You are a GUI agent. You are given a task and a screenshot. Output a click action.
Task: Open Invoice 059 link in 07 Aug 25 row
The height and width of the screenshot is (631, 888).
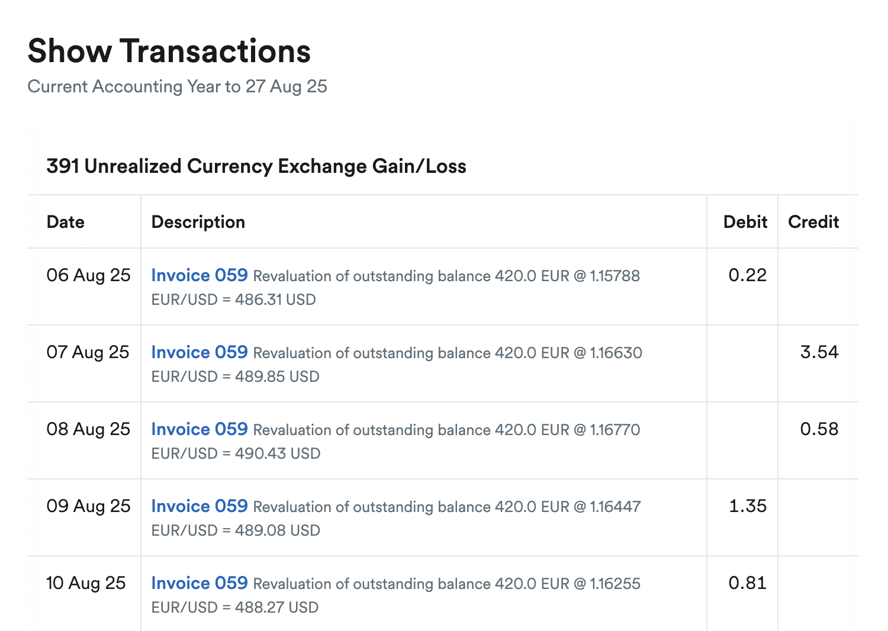click(x=200, y=352)
